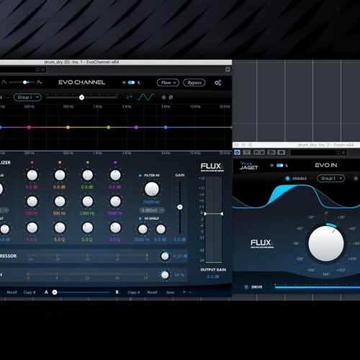The image size is (360, 360).
Task: Click the left Recall button for slot A
Action: click(x=12, y=292)
